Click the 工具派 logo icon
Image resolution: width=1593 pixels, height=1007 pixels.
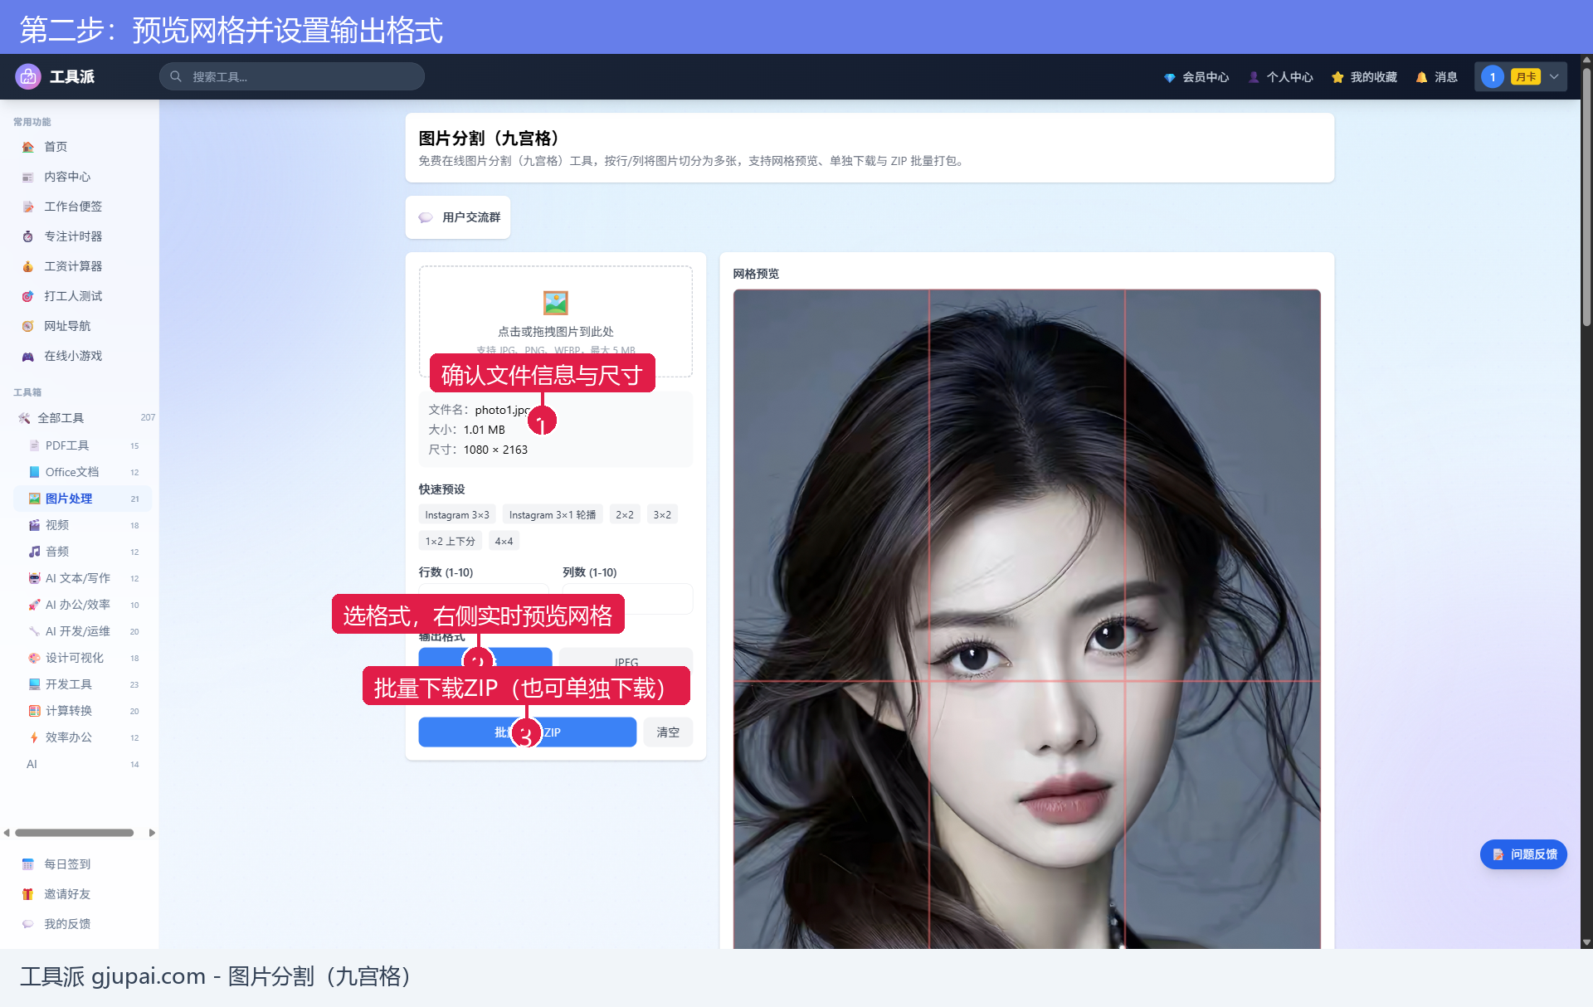coord(28,76)
